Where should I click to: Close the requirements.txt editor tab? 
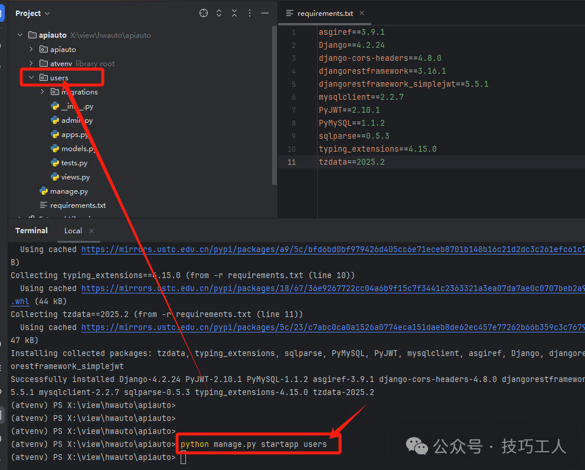[x=362, y=13]
